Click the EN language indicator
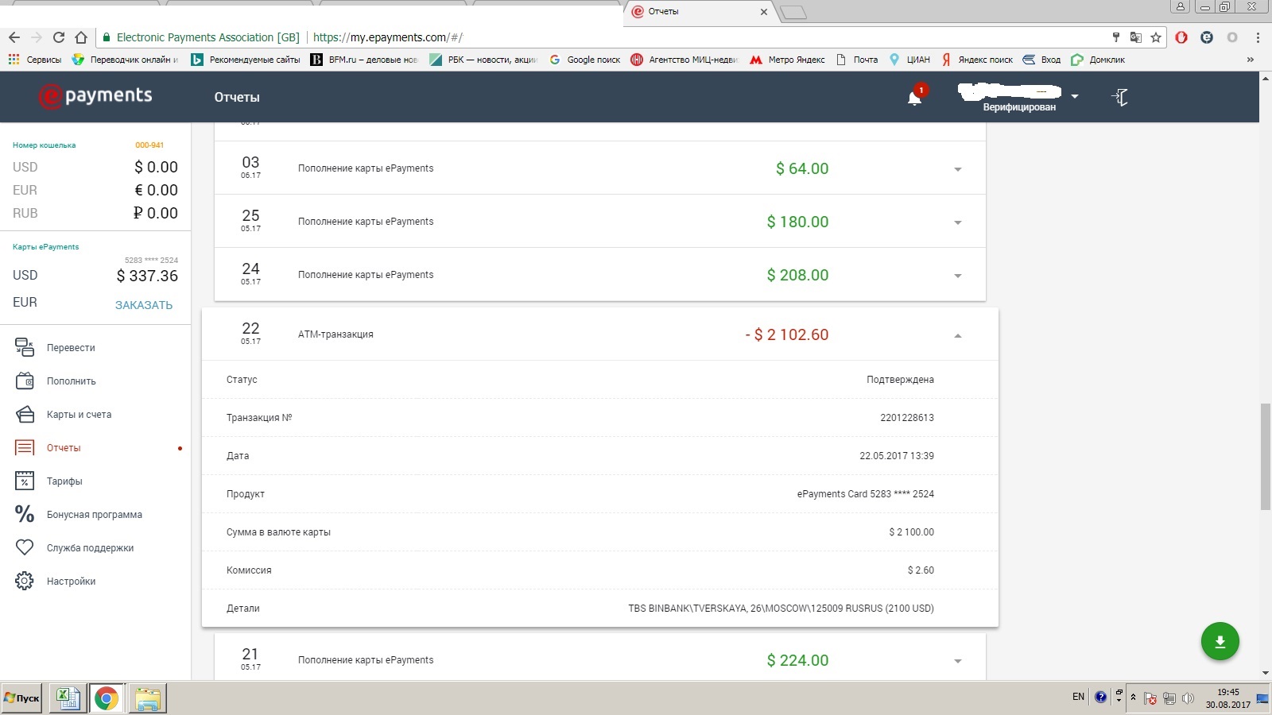Viewport: 1272px width, 715px height. 1078,697
